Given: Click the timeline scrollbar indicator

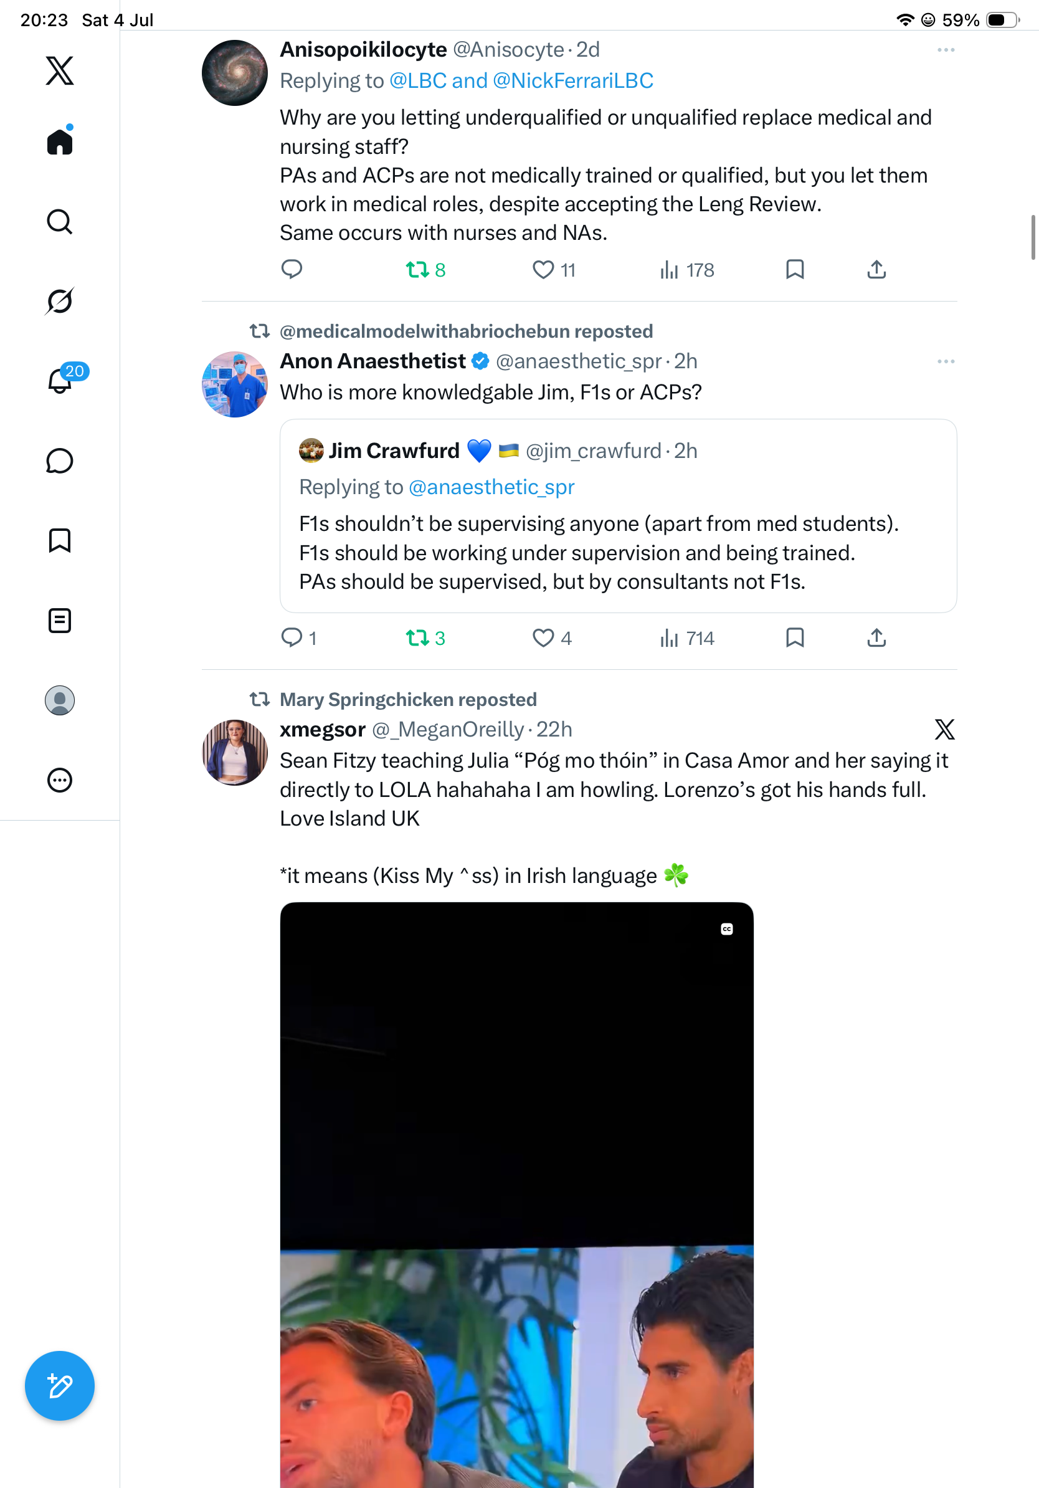Looking at the screenshot, I should (x=1034, y=237).
